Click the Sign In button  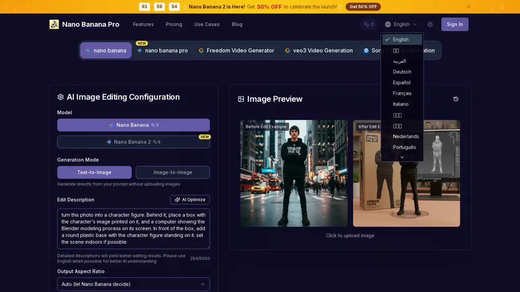click(454, 24)
